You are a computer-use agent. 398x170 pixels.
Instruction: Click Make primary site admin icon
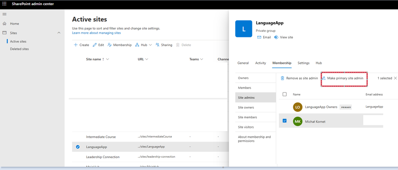coord(324,78)
